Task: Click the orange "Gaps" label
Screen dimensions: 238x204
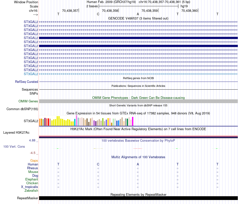Action: [34, 160]
